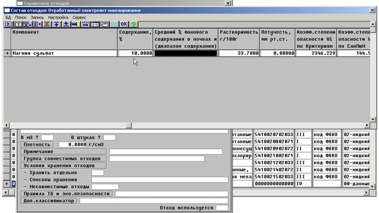Click the Хранить отдельно field
Image resolution: width=379 pixels, height=213 pixels.
tap(98, 173)
